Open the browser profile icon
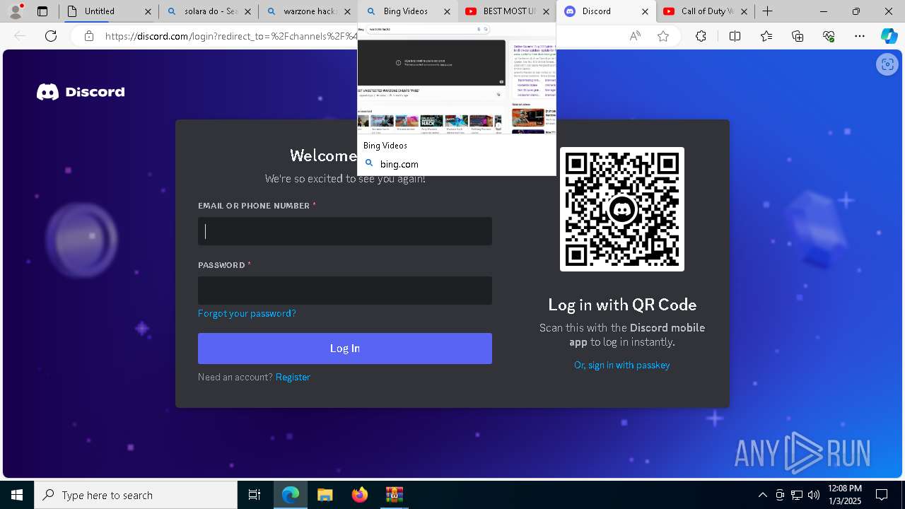Screen dimensions: 905x509 [16, 11]
